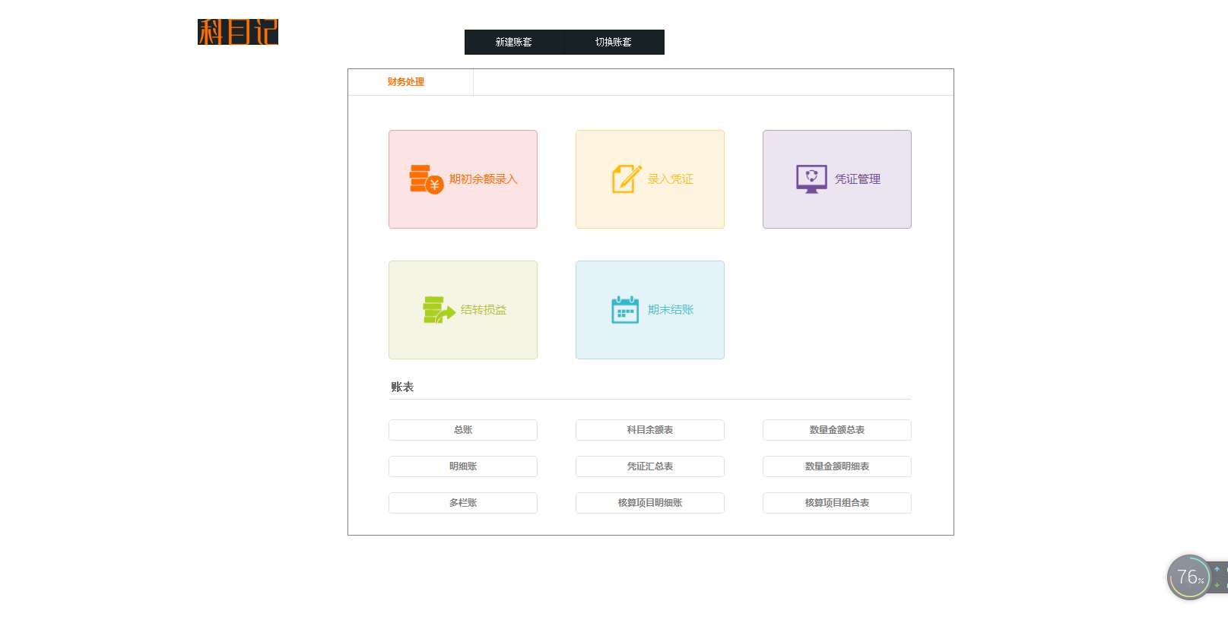The width and height of the screenshot is (1228, 626).
Task: Open the 凭证汇总表 report
Action: [650, 466]
